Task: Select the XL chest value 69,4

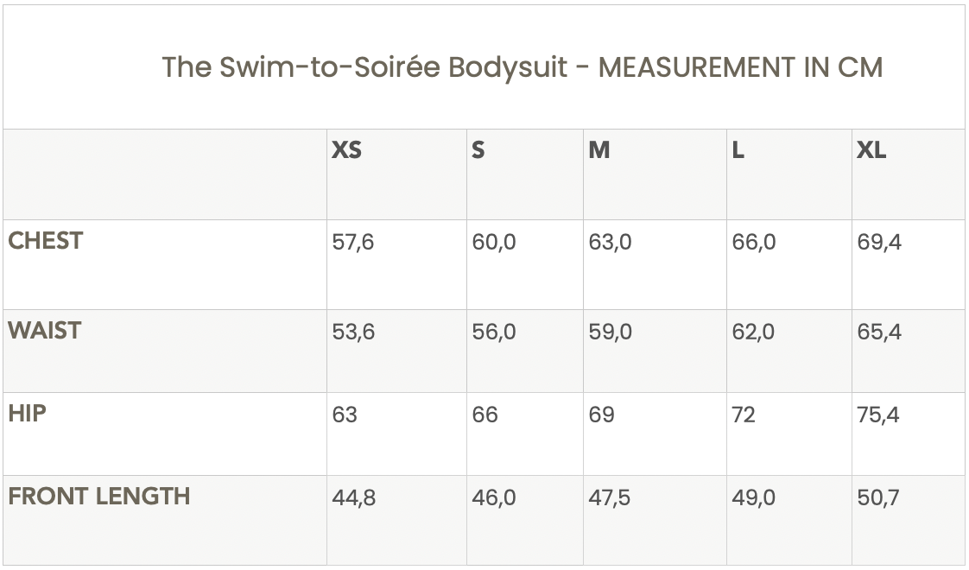Action: (879, 243)
